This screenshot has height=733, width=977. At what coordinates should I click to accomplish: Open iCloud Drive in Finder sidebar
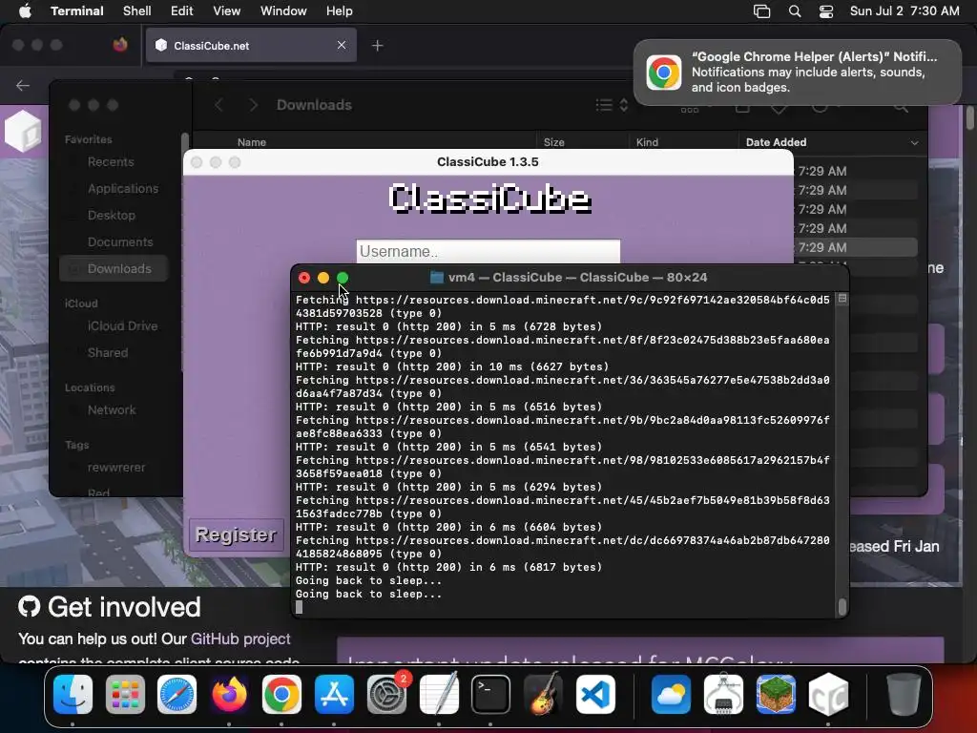[x=122, y=326]
